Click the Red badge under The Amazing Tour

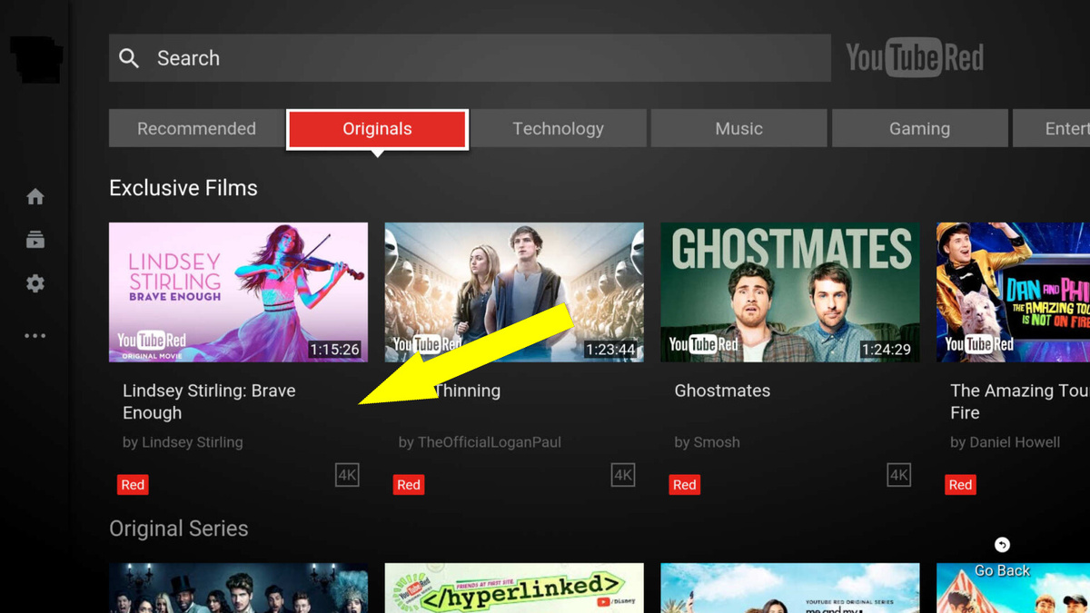(x=961, y=485)
